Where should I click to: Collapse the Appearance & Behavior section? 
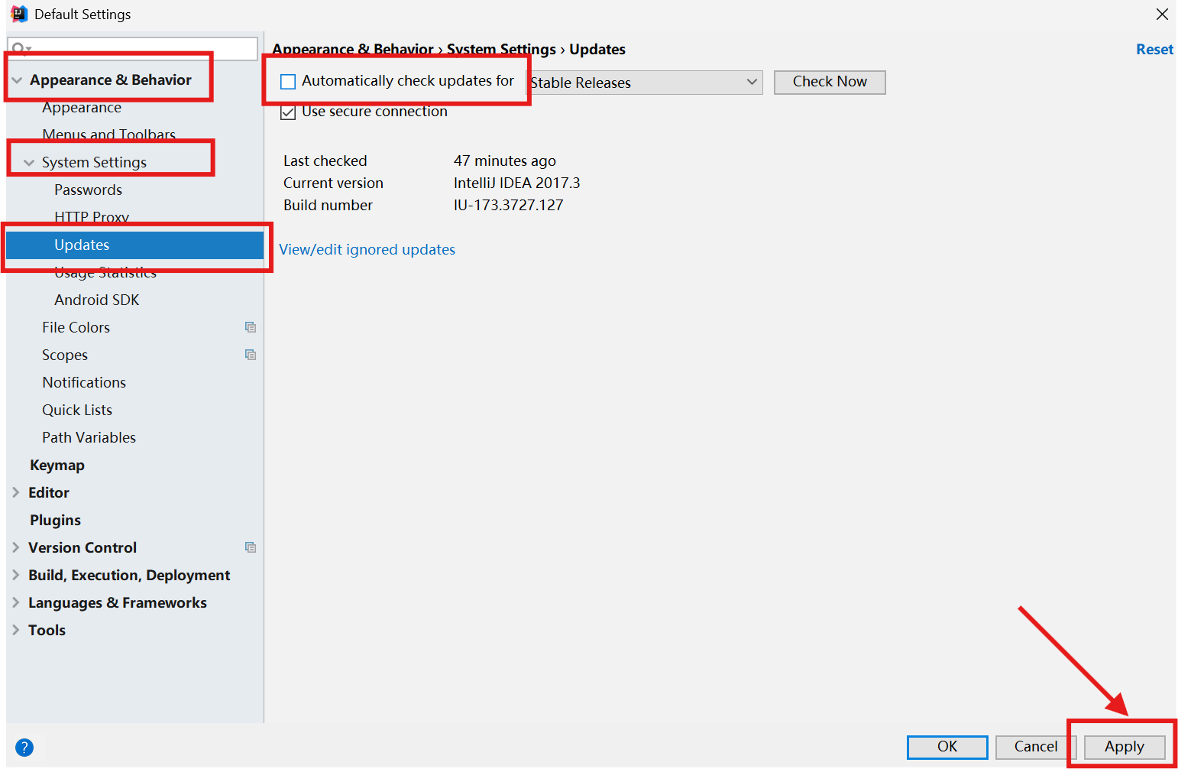[x=17, y=80]
